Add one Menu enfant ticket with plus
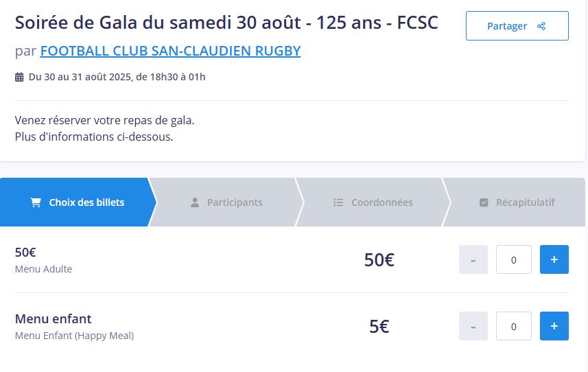This screenshot has width=588, height=372. (x=554, y=326)
